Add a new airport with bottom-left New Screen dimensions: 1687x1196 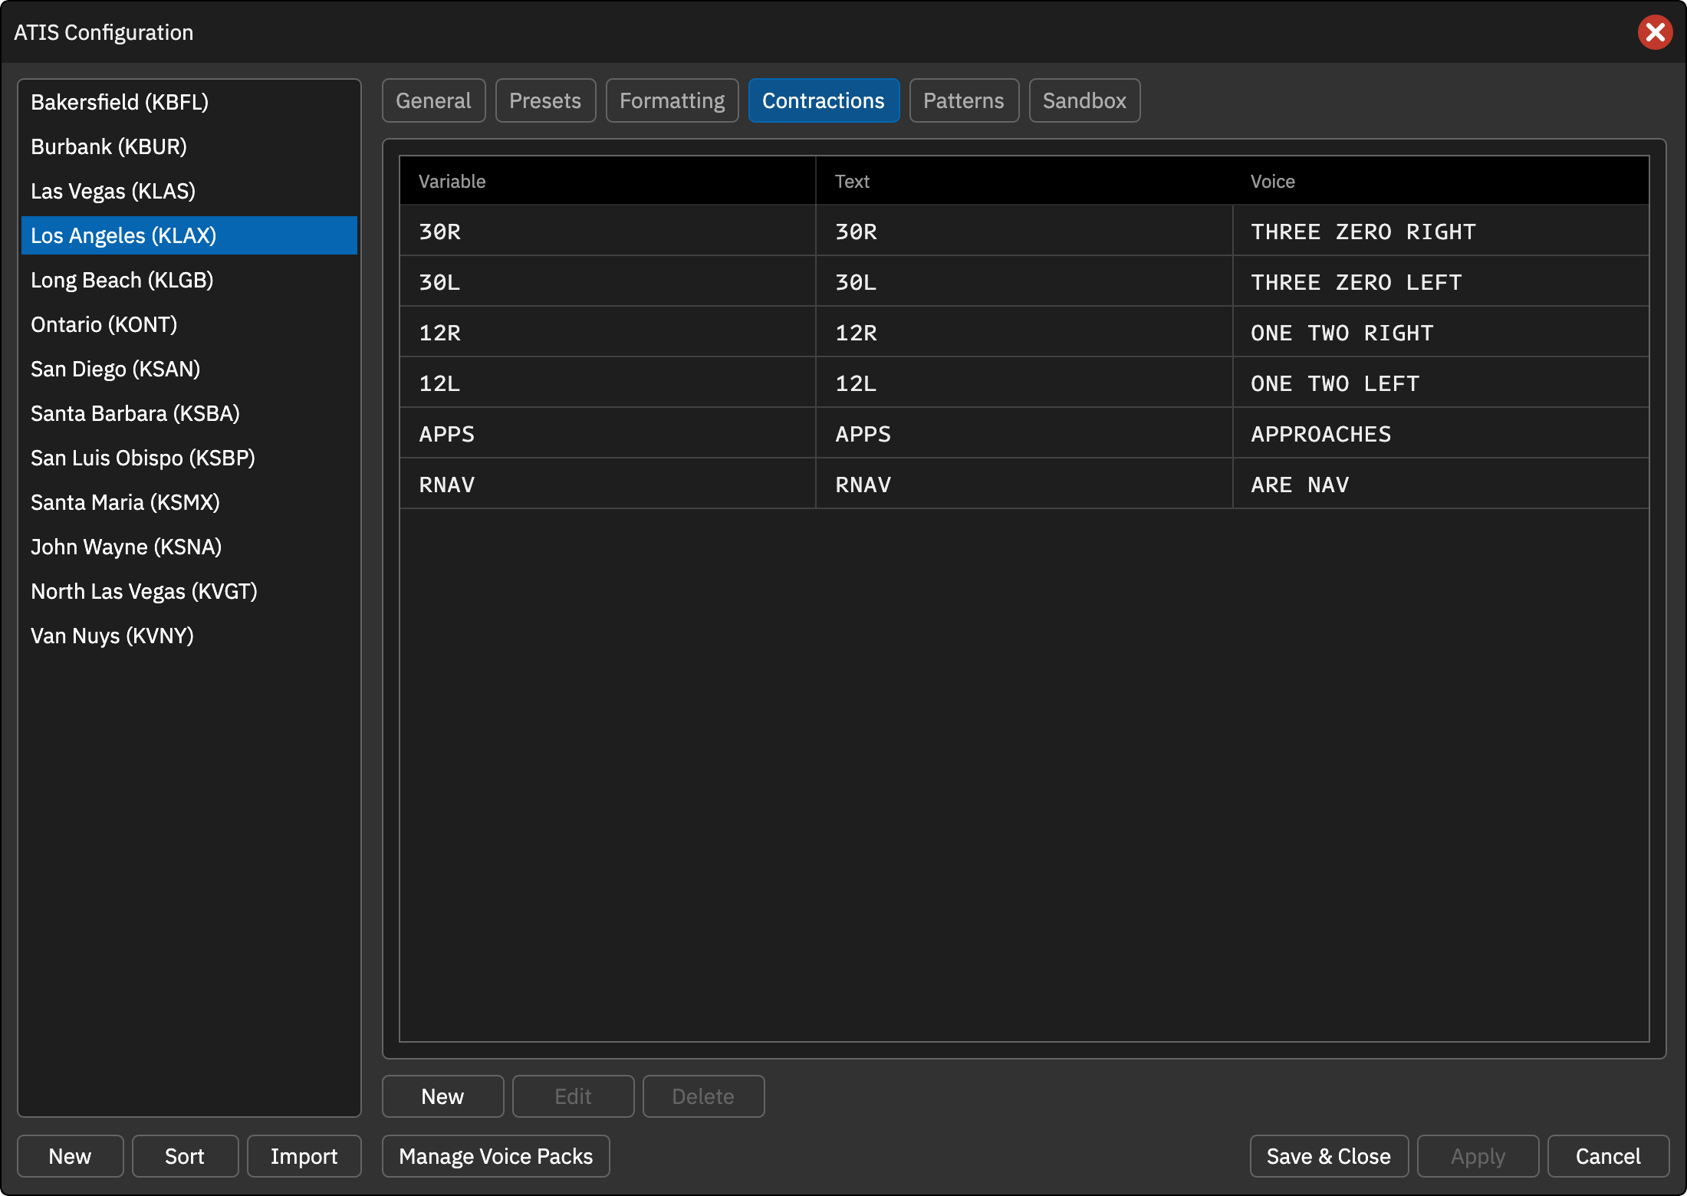(70, 1156)
